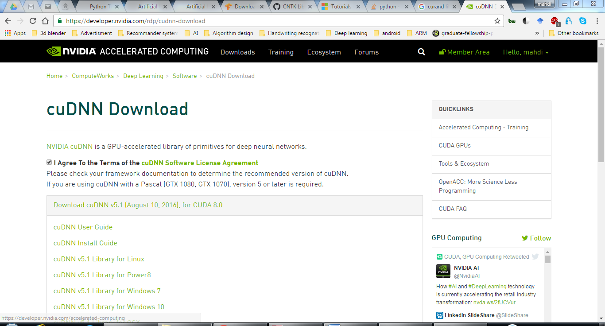The width and height of the screenshot is (605, 326).
Task: Click the NVIDIA AI tweet avatar
Action: pos(443,271)
